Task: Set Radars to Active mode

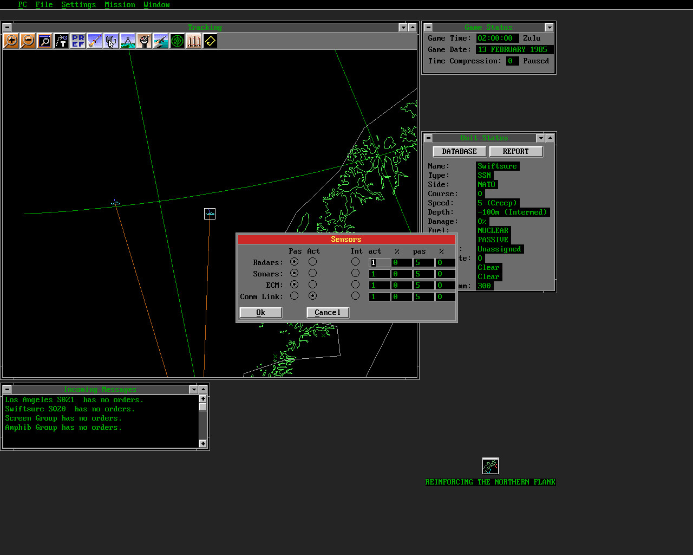Action: (x=312, y=262)
